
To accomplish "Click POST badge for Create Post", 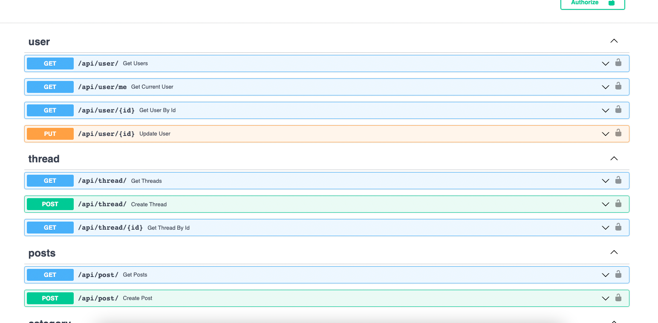I will 50,298.
